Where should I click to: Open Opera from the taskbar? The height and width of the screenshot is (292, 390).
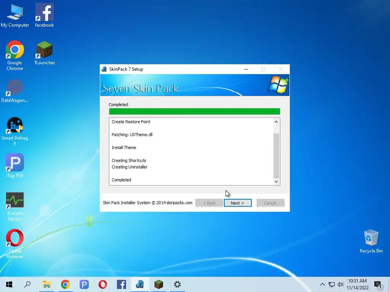pyautogui.click(x=103, y=284)
